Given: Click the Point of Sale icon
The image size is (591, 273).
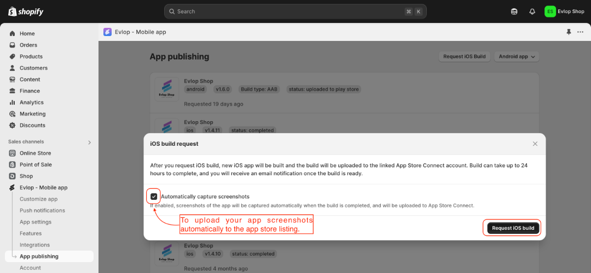Looking at the screenshot, I should click(x=13, y=165).
